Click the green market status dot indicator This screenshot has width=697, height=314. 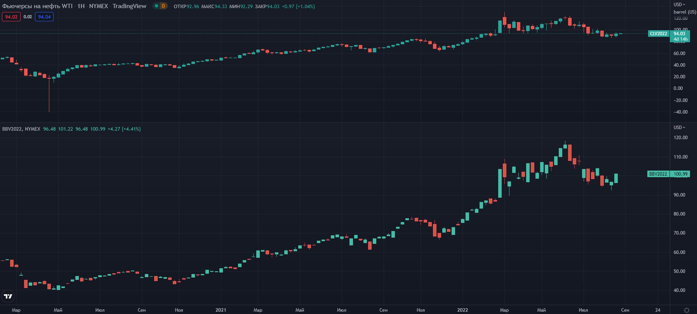coord(156,6)
